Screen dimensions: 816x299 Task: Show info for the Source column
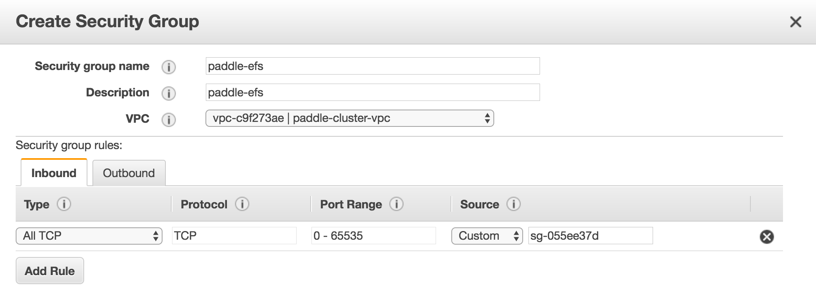(x=514, y=204)
